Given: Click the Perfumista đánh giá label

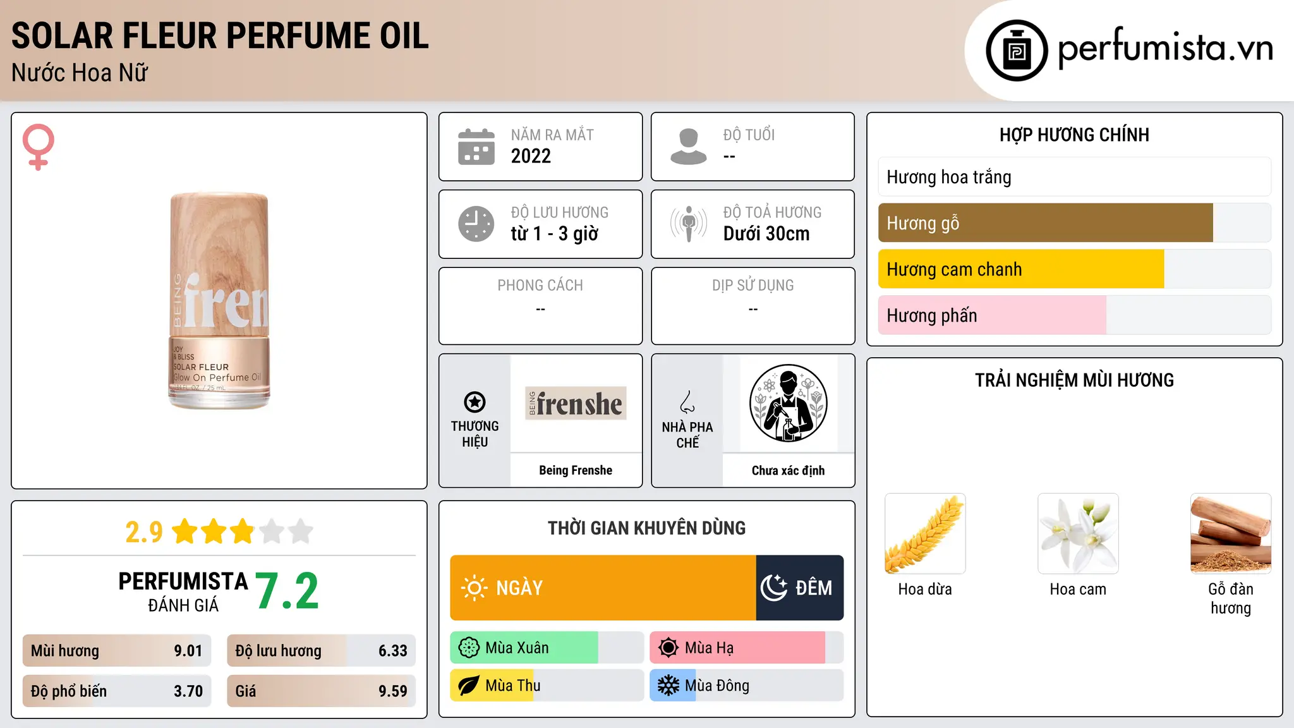Looking at the screenshot, I should (183, 591).
